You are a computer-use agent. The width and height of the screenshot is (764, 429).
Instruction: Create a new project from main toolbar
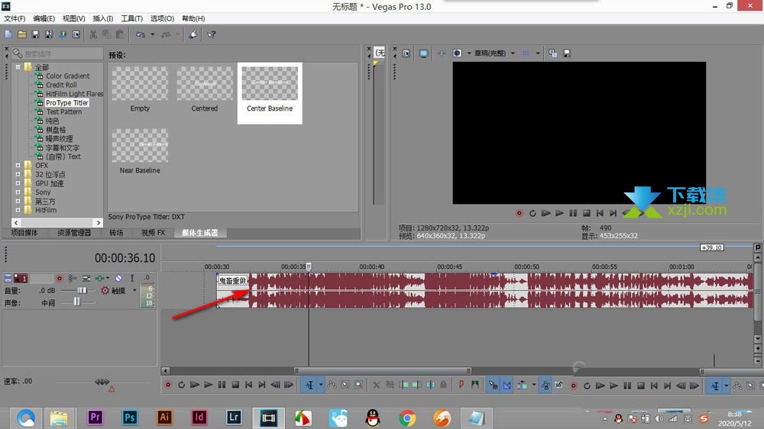coord(8,34)
